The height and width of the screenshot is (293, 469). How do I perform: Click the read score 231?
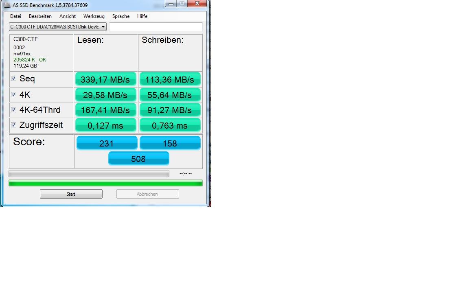tap(107, 143)
